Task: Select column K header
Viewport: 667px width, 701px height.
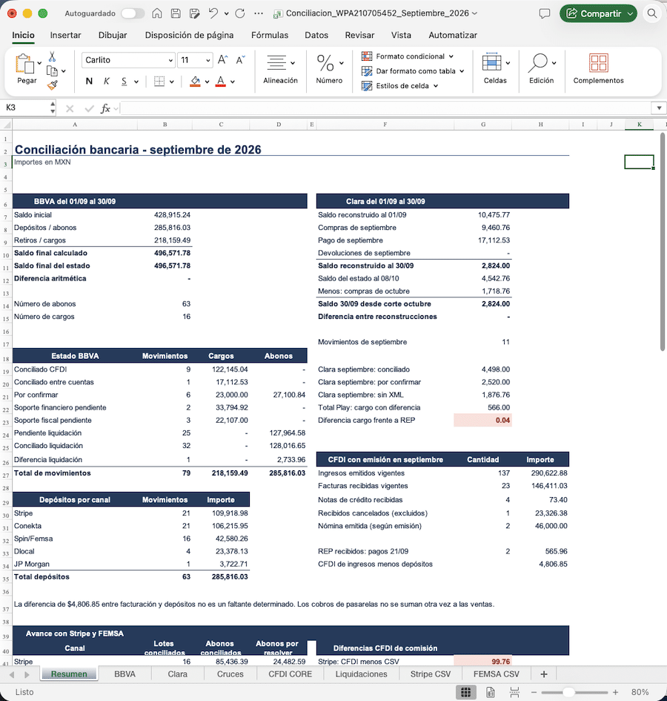Action: tap(640, 125)
